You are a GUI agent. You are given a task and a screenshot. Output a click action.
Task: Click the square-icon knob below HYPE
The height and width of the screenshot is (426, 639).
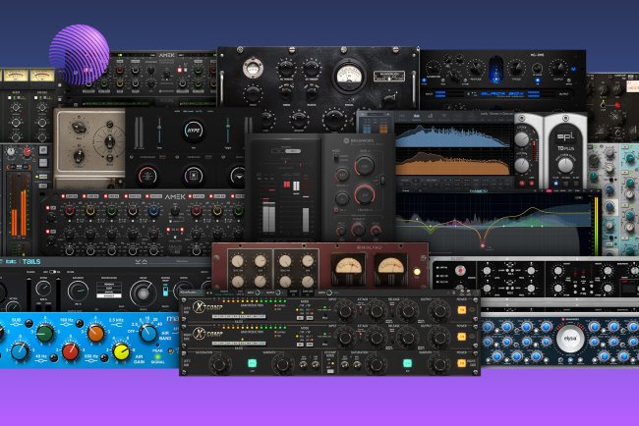(x=194, y=176)
